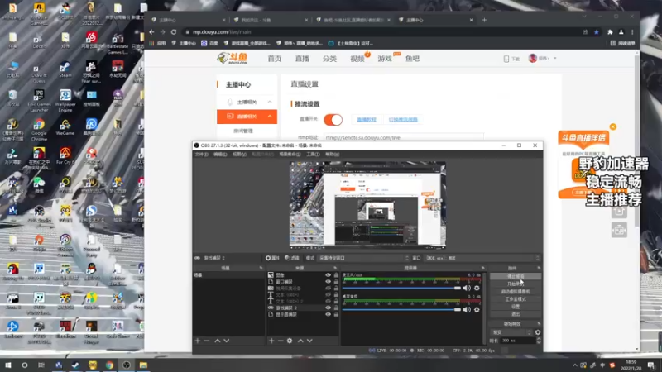
Task: Click 属性 gear button in source toolbar
Action: pos(272,258)
